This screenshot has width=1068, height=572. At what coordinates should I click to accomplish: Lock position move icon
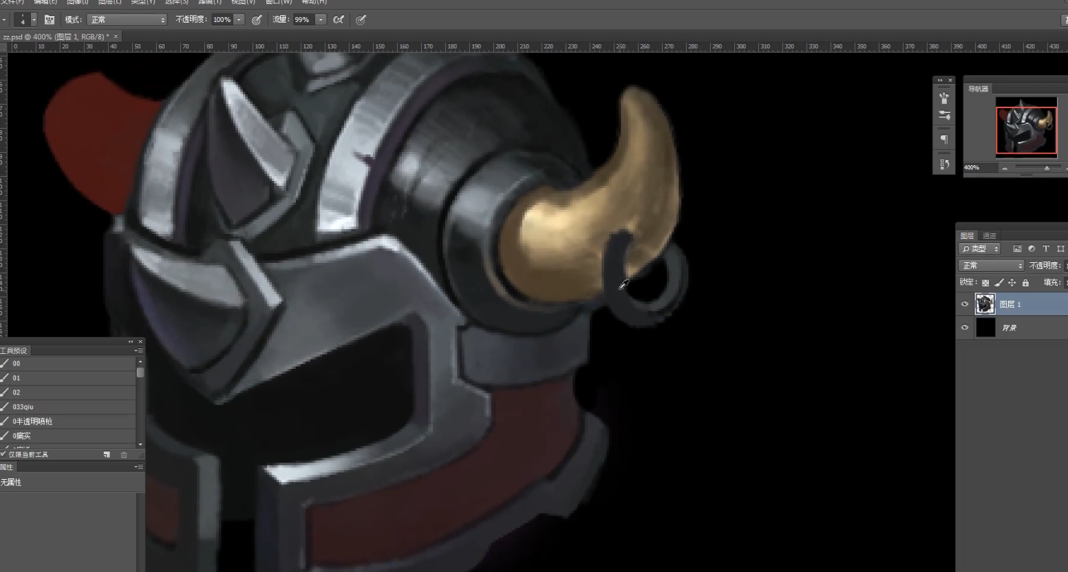[x=1012, y=282]
